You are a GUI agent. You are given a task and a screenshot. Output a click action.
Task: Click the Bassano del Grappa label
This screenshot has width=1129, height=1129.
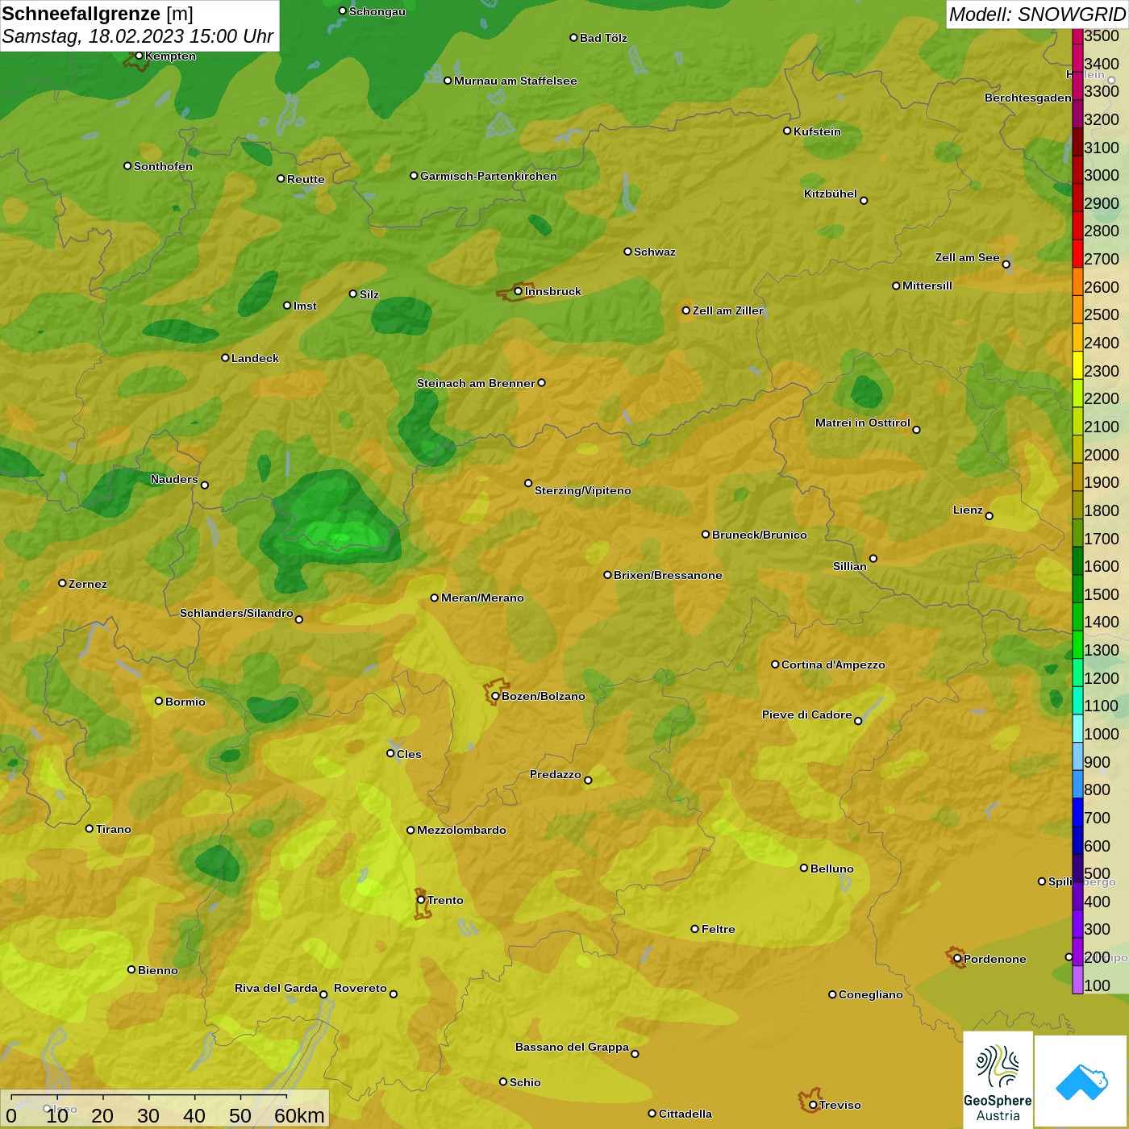point(573,1047)
